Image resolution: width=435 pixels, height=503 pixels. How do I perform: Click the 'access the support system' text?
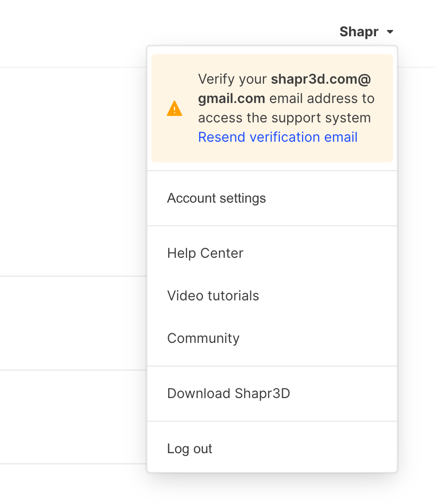point(284,118)
